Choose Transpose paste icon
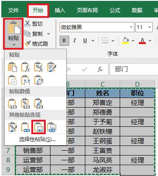Viewport: 158px width, 176px height. (x=38, y=80)
